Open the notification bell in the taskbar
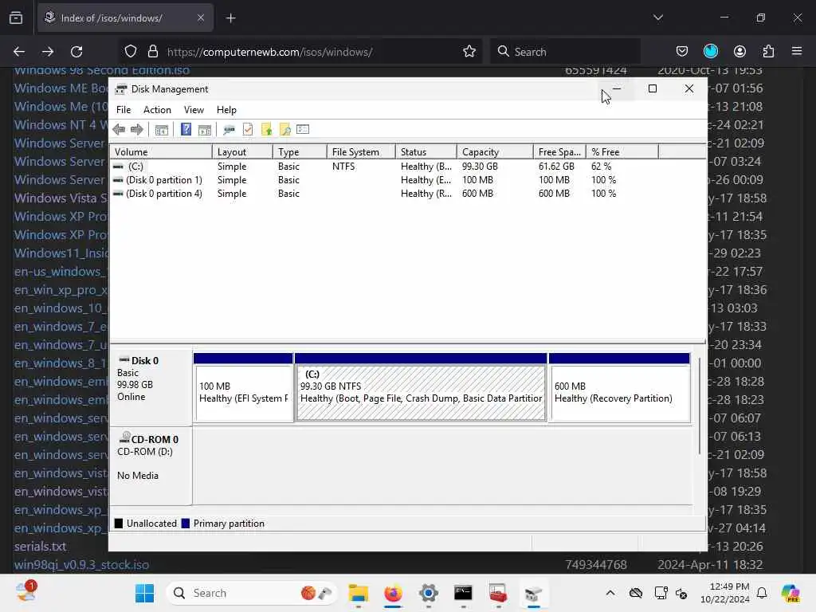This screenshot has height=612, width=816. [762, 593]
